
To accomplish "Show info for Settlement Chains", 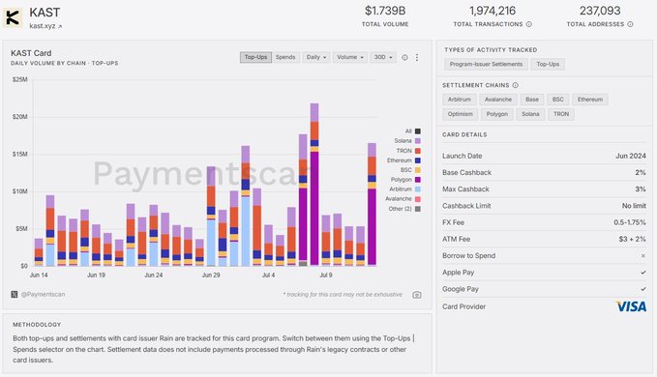I will (x=516, y=85).
